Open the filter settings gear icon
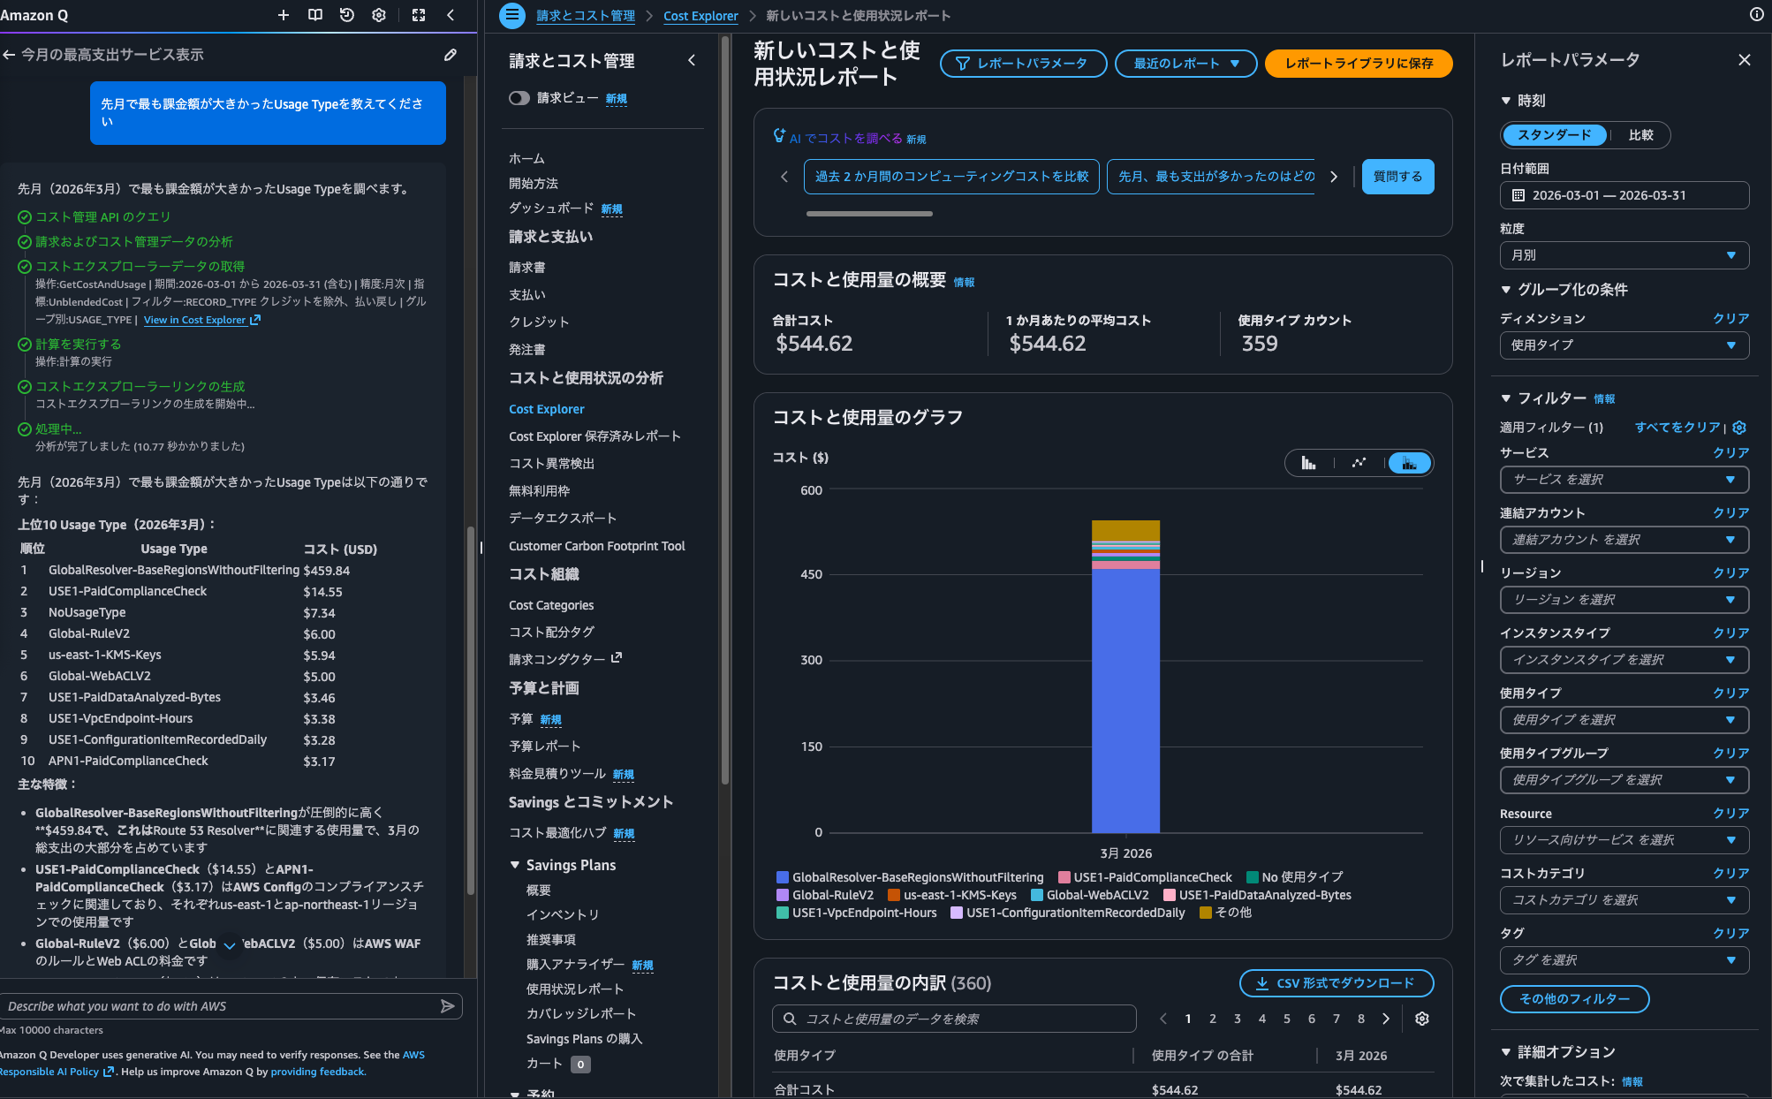 tap(1738, 428)
